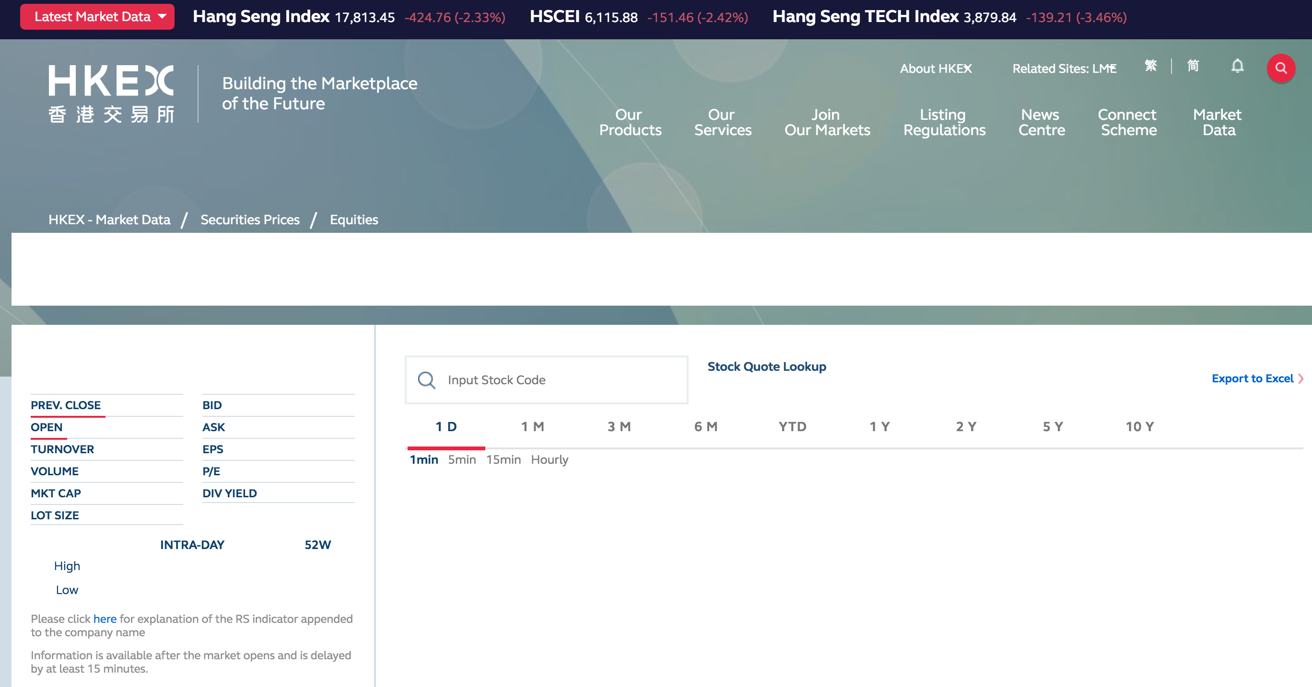Open the Join Our Markets menu

827,122
